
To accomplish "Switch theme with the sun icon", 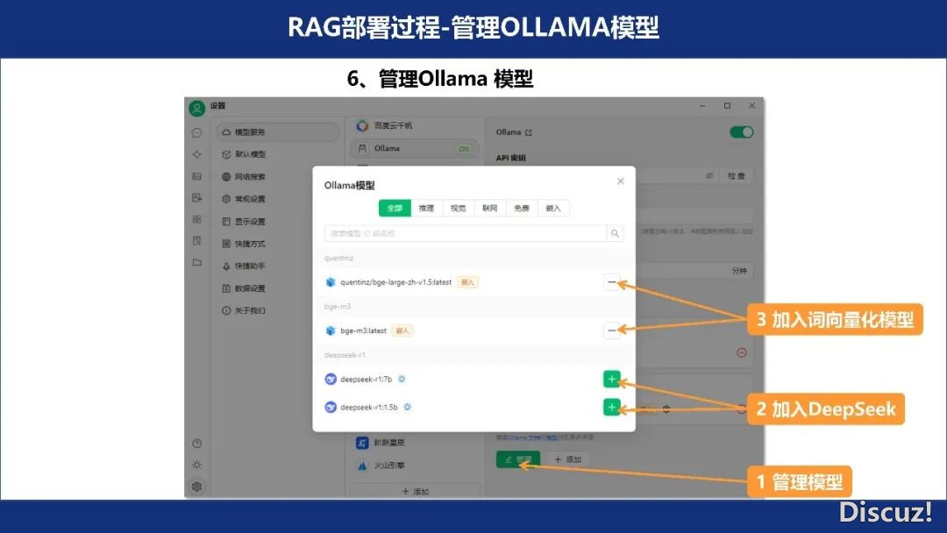I will tap(197, 465).
